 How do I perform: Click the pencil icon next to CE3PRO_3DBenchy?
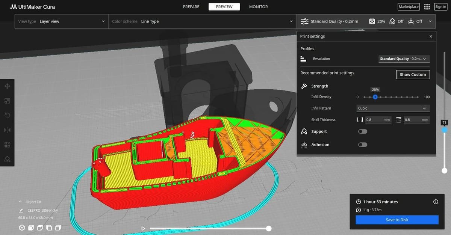[21, 211]
